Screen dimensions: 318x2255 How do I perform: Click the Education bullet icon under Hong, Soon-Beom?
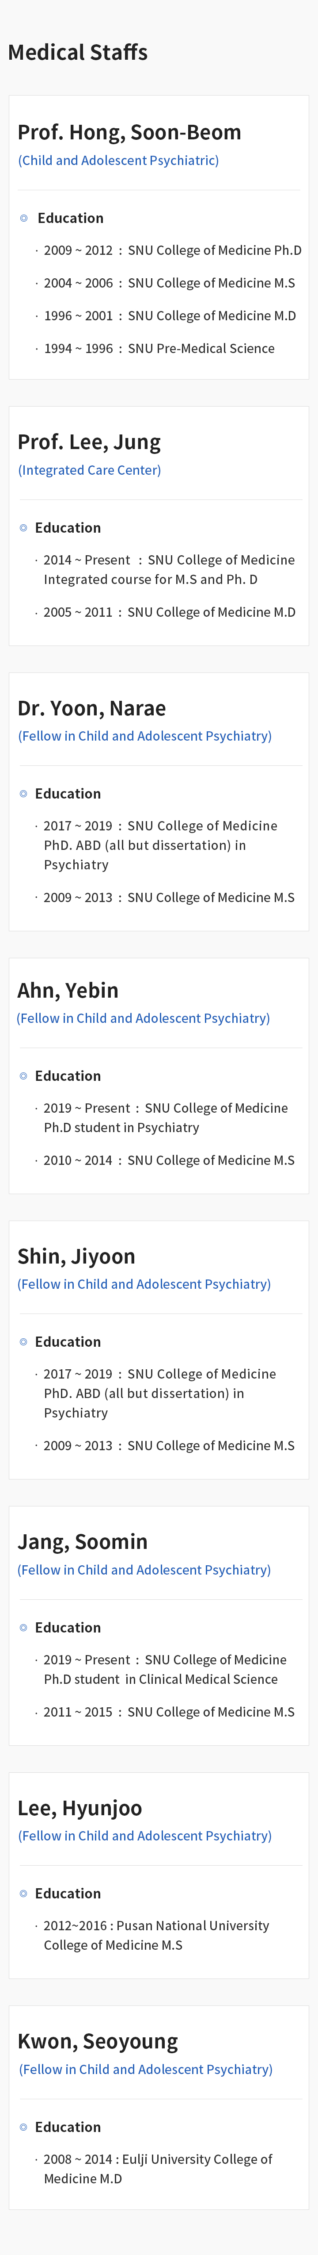[x=23, y=218]
